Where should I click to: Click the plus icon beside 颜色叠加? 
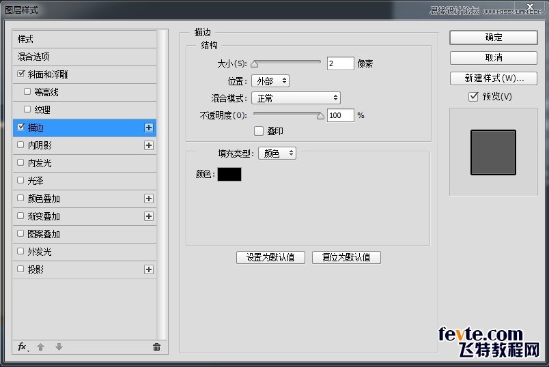(149, 199)
